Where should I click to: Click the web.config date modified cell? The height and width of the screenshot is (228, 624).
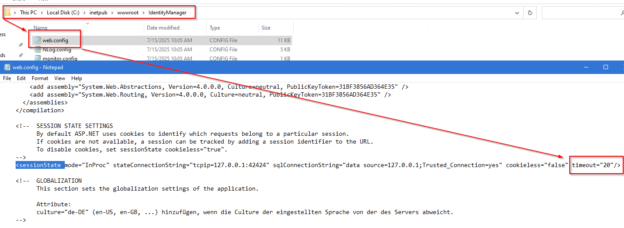169,40
